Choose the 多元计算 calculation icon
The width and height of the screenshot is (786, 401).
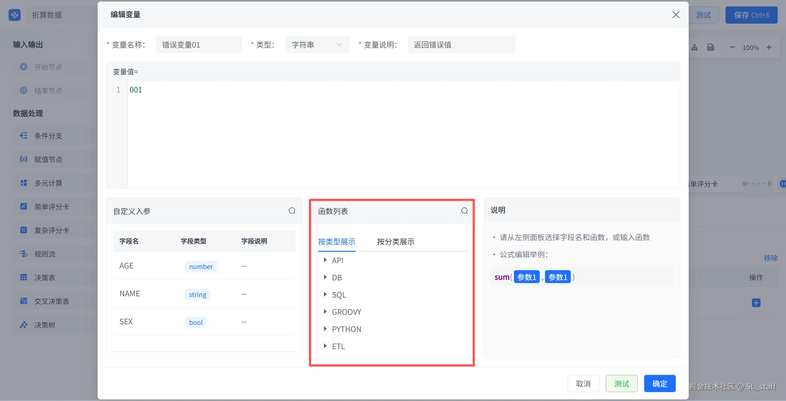coord(24,183)
